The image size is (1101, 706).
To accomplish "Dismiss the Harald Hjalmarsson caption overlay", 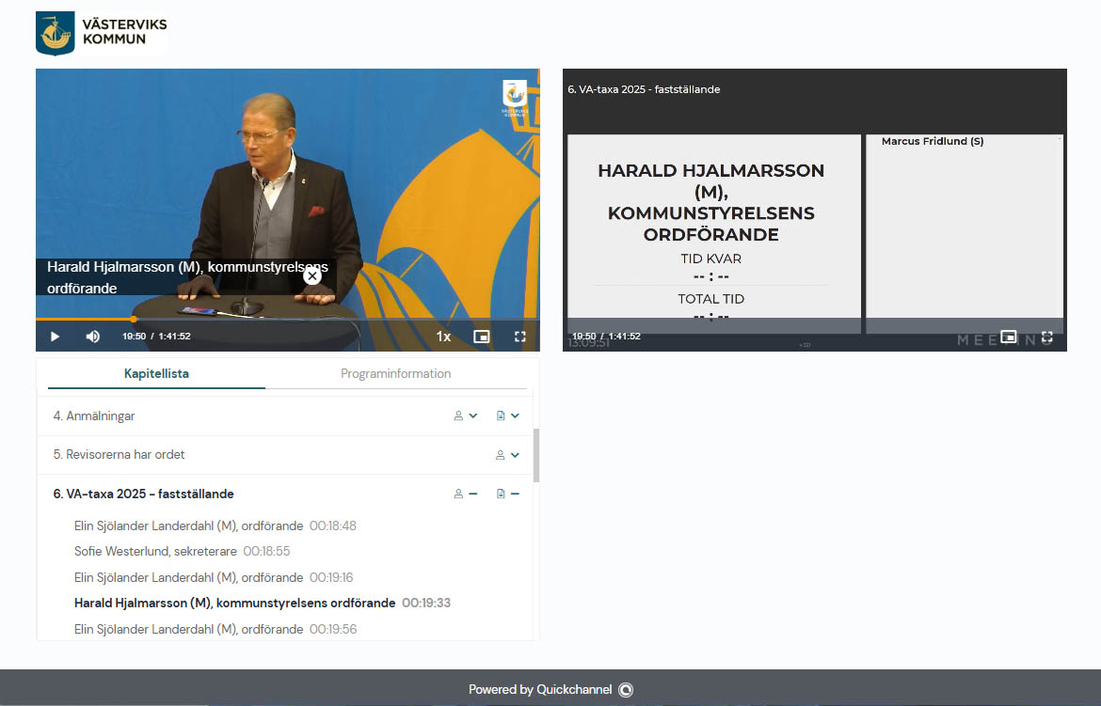I will pyautogui.click(x=312, y=275).
